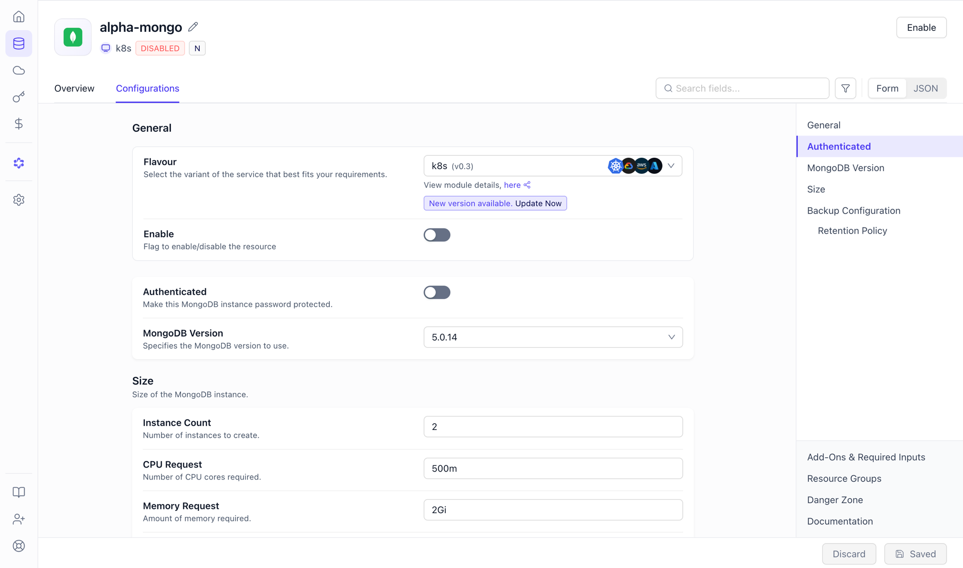Click the Discard button

849,554
